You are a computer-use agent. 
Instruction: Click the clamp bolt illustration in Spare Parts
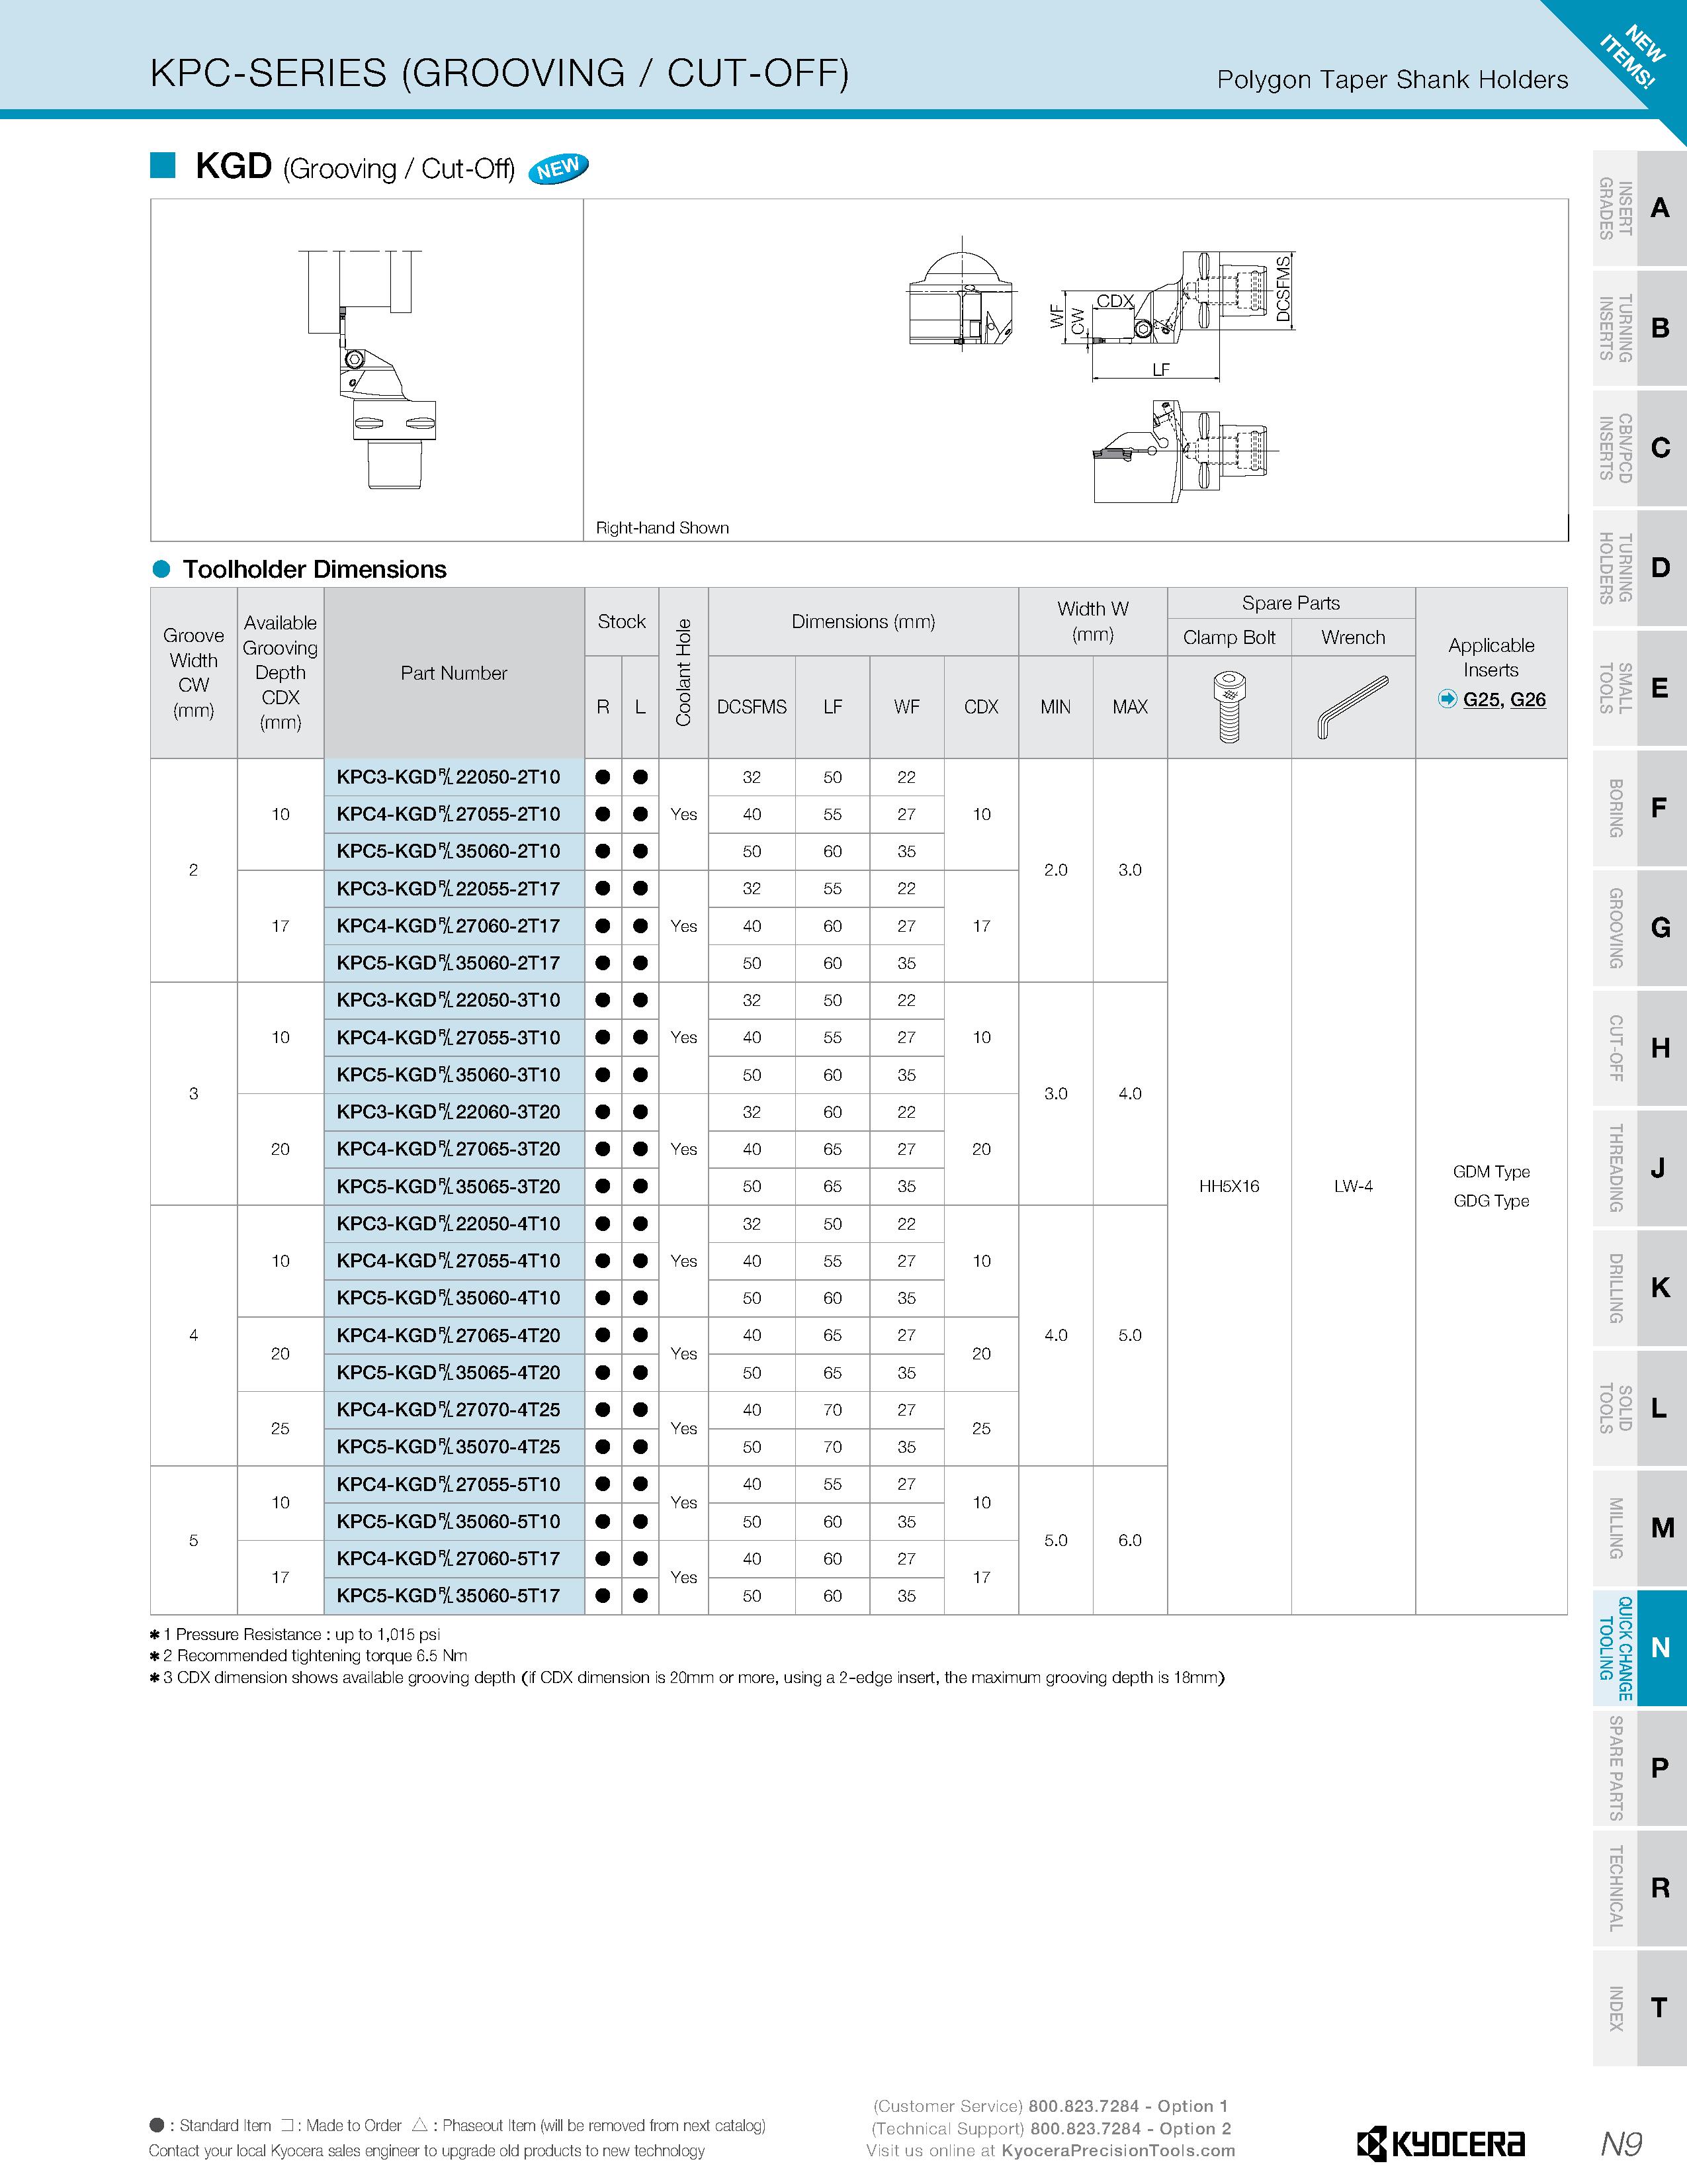coord(1229,707)
